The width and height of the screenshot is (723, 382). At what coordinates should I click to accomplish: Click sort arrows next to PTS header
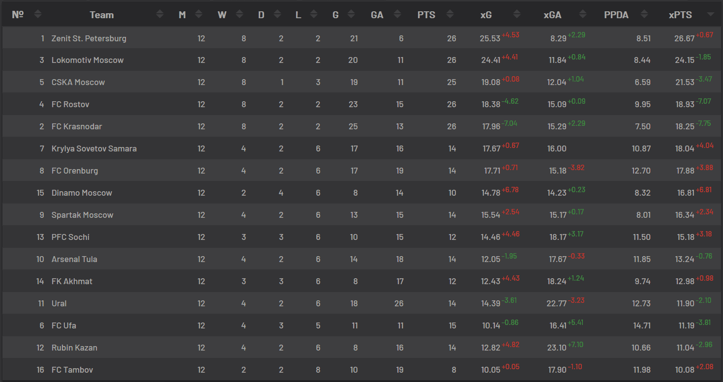point(450,15)
